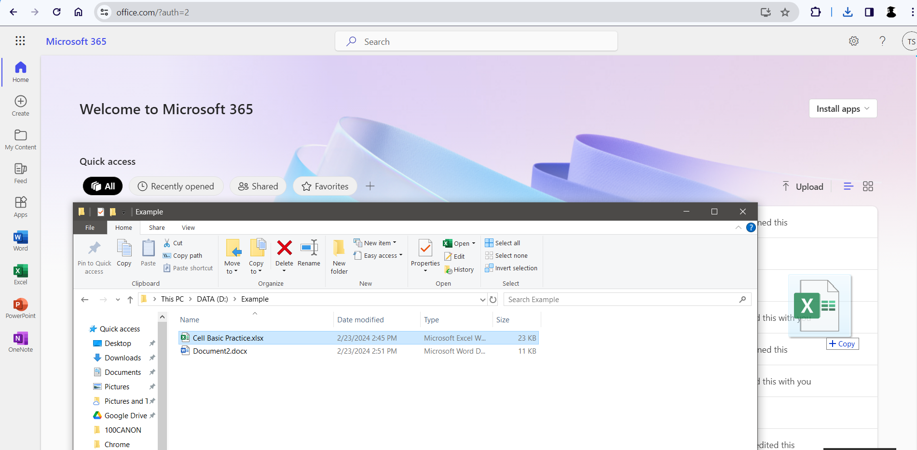Click Pin to Quick access in Explorer ribbon

click(x=94, y=257)
